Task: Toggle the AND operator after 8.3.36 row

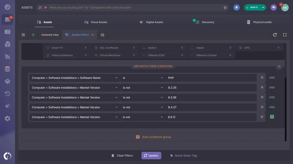Action: (272, 97)
